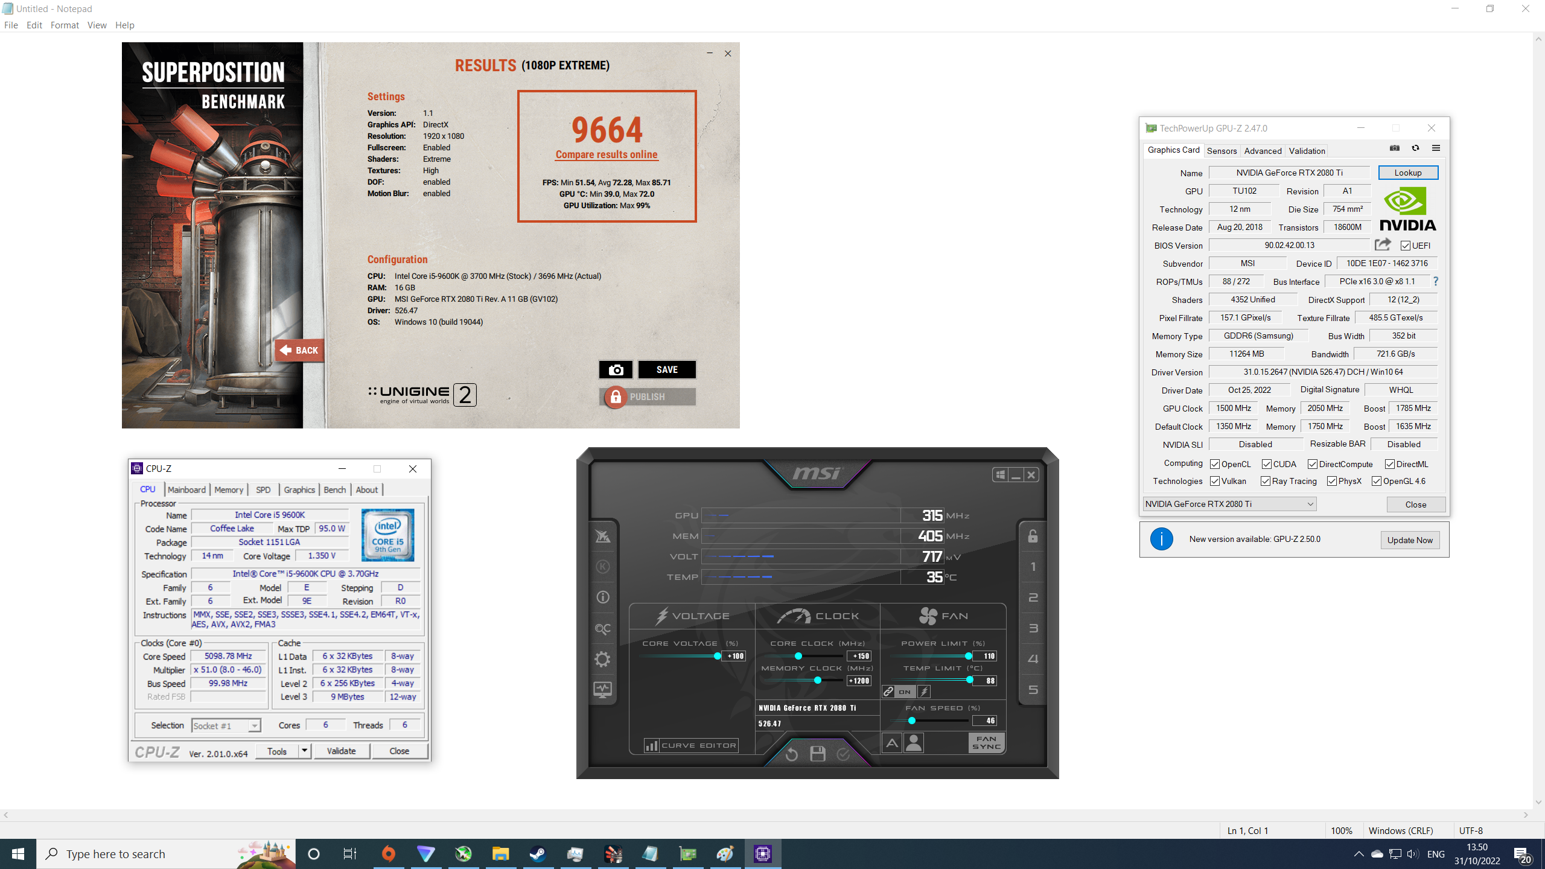Apply Afterburner settings with checkmark
This screenshot has height=869, width=1545.
point(843,754)
